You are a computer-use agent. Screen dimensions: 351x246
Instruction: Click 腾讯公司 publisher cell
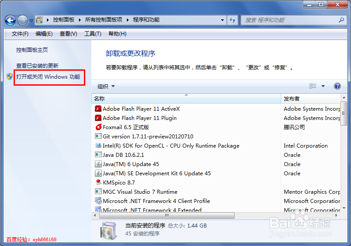coord(294,127)
